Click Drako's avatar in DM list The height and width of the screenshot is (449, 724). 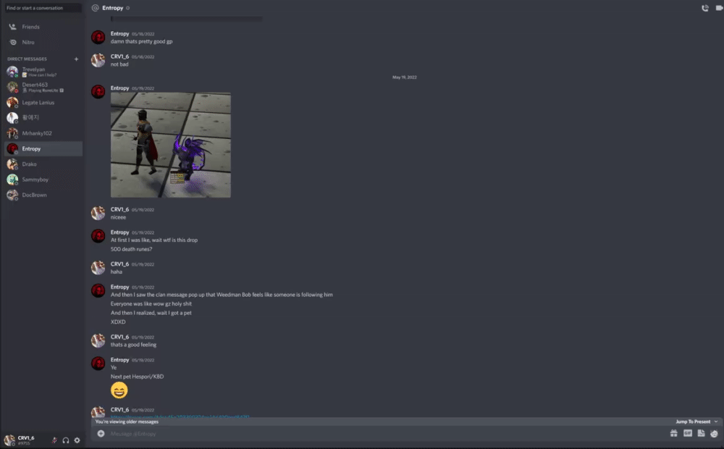(x=12, y=164)
